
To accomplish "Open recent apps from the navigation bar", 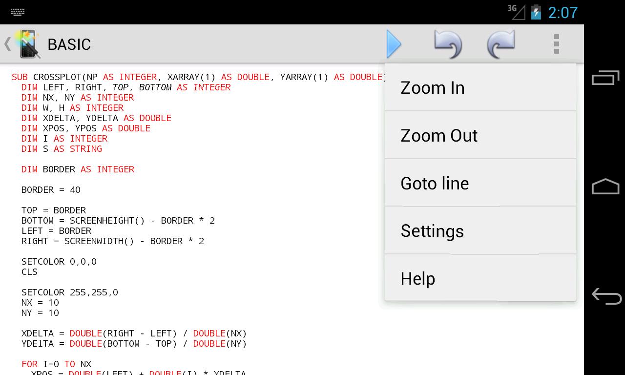I will pyautogui.click(x=605, y=77).
